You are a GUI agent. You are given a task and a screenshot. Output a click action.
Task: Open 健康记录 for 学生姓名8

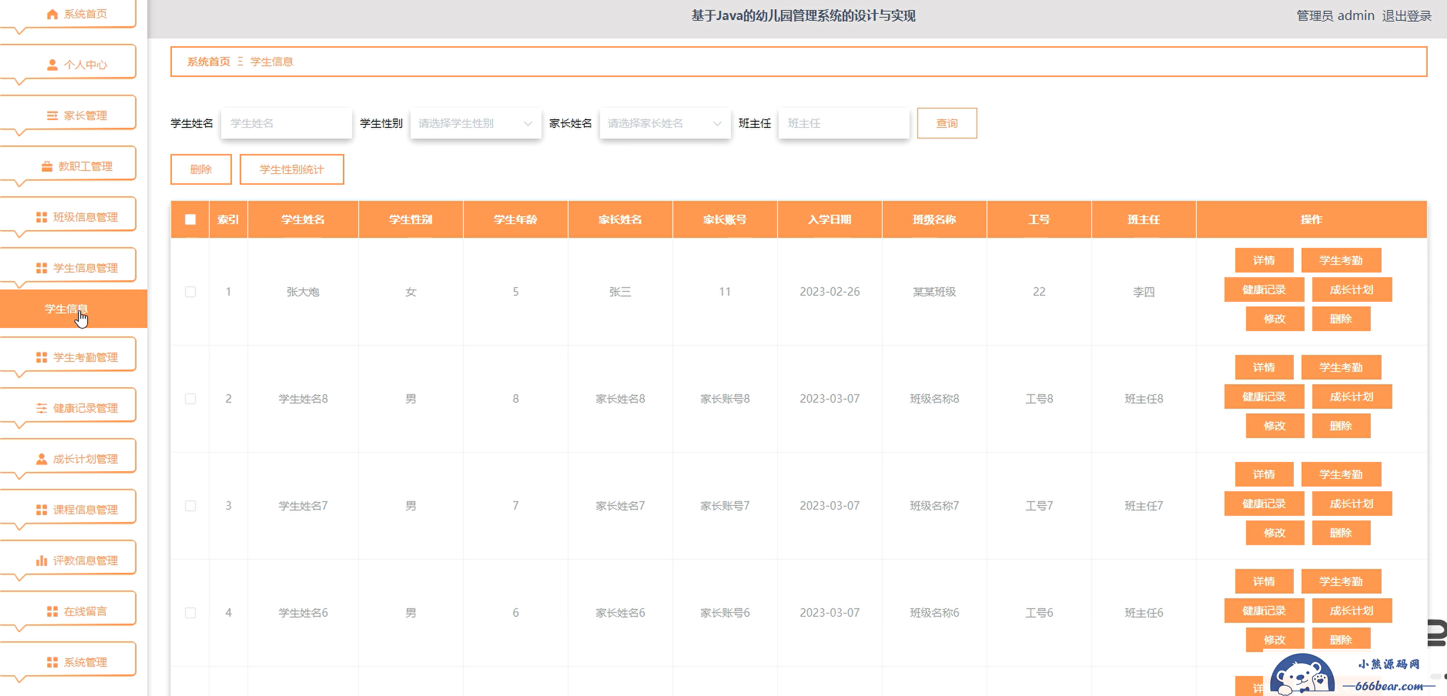click(1264, 397)
